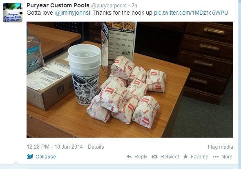Click the Favorite star icon
Screen dimensions: 241x169
pos(185,156)
